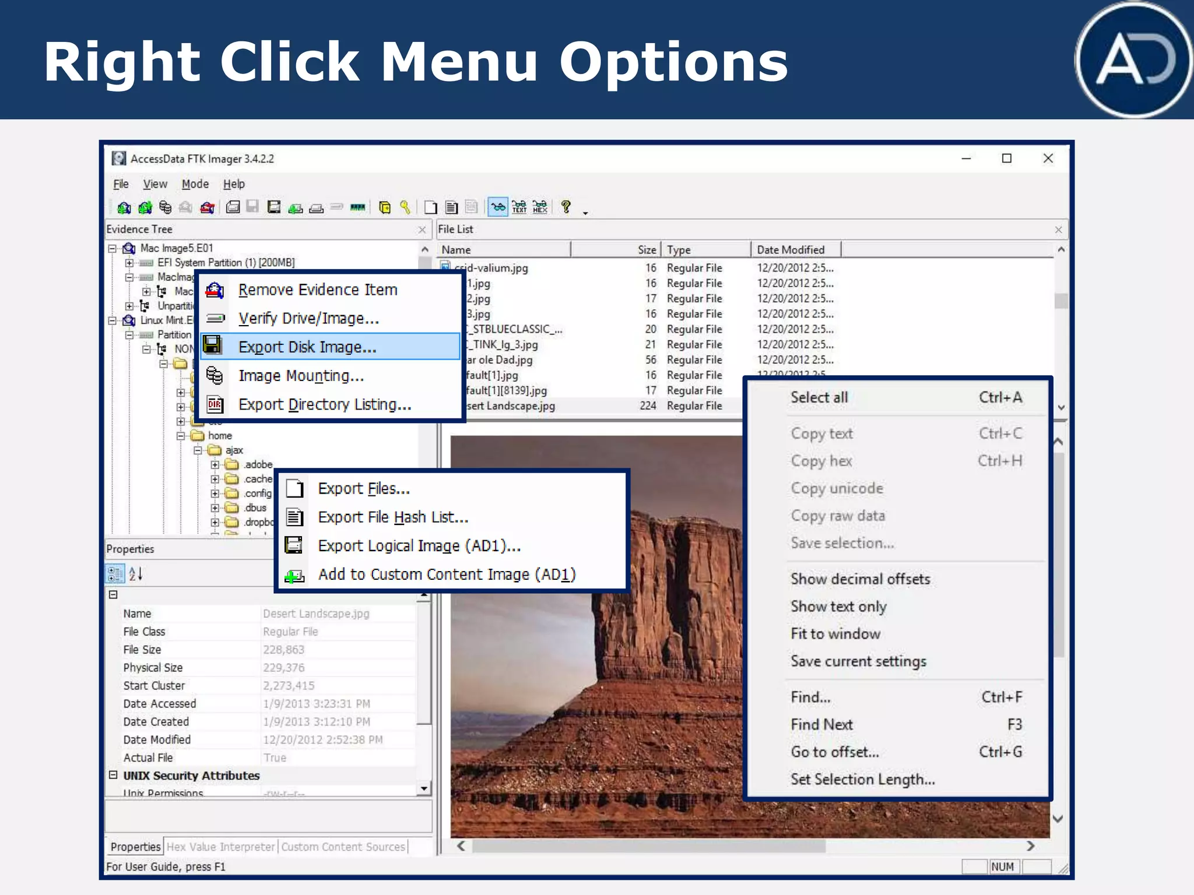The height and width of the screenshot is (895, 1194).
Task: Switch to the Hex Value Interpreter tab
Action: tap(220, 847)
